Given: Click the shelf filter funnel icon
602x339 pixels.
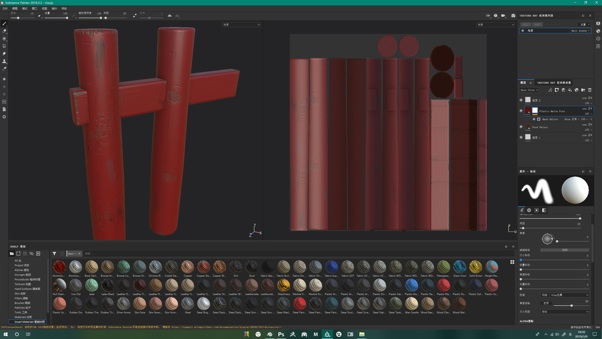Looking at the screenshot, I should 55,253.
